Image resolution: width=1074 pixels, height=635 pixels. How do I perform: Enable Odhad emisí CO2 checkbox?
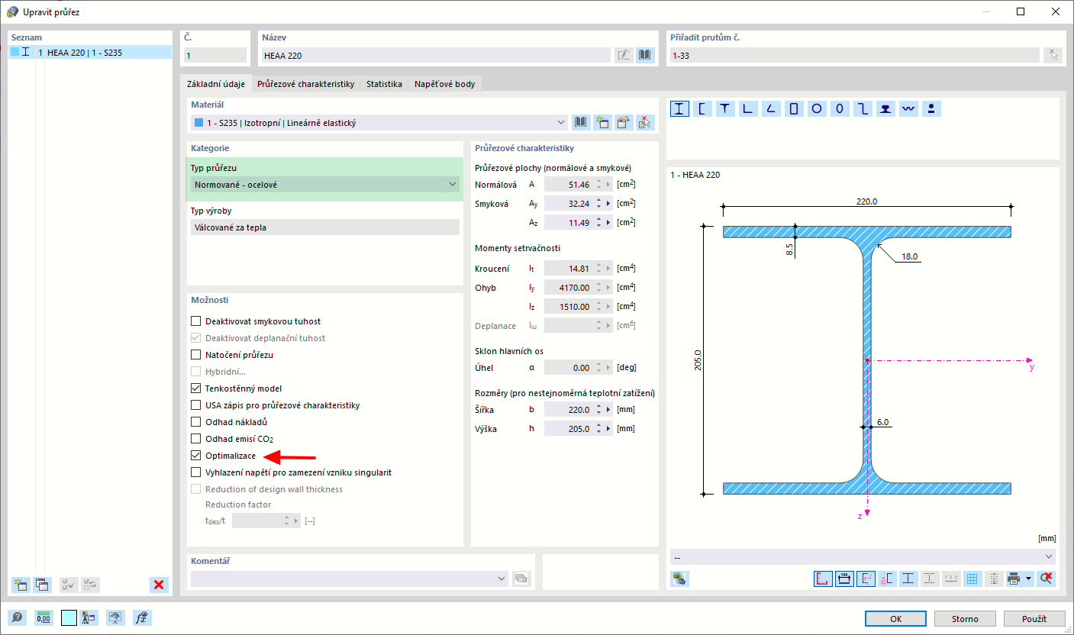(196, 439)
